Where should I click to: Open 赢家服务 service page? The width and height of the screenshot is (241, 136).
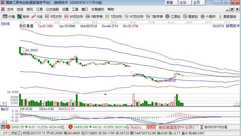tap(227, 16)
